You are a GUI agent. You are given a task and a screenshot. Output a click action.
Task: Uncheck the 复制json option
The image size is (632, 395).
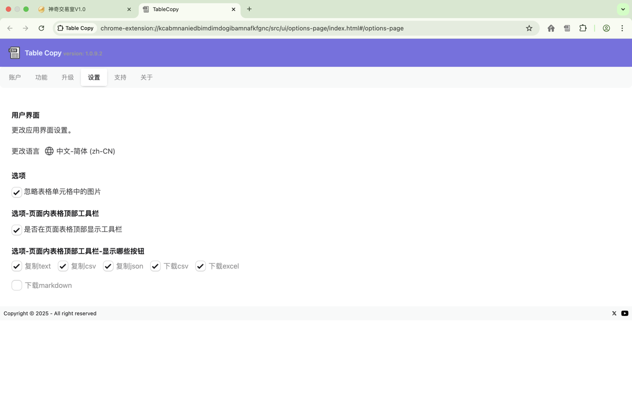click(108, 266)
